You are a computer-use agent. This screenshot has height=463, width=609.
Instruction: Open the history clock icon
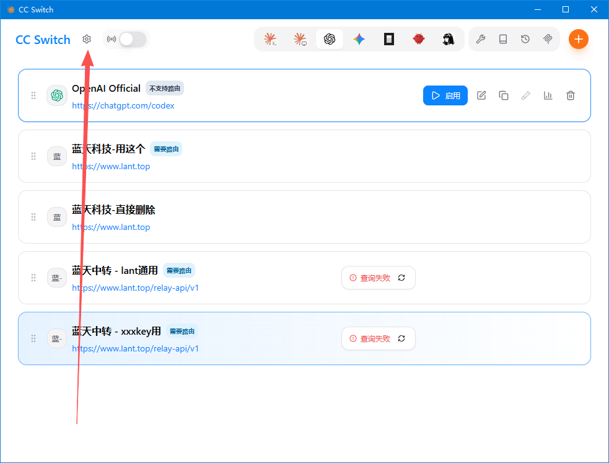coord(525,39)
